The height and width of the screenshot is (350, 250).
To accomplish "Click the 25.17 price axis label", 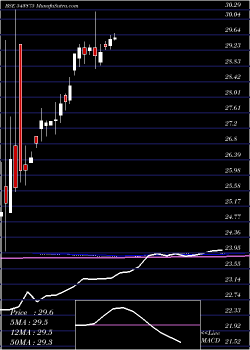I will click(232, 201).
